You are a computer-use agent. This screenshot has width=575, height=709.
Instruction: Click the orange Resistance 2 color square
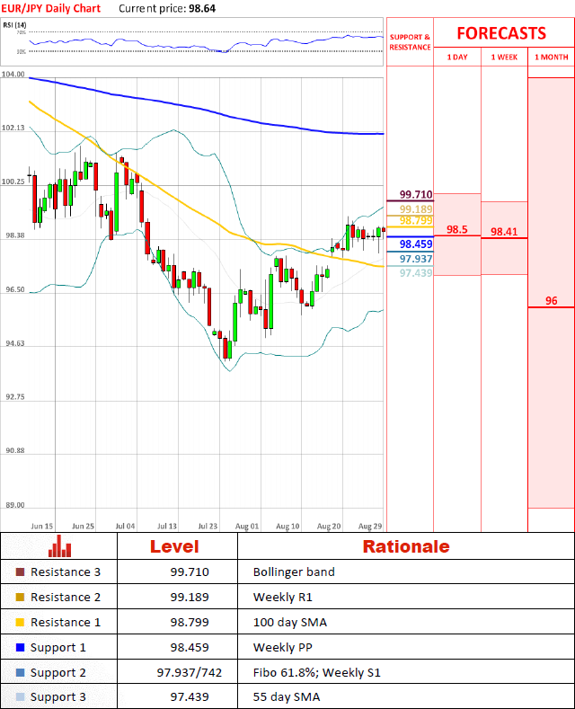[x=21, y=598]
